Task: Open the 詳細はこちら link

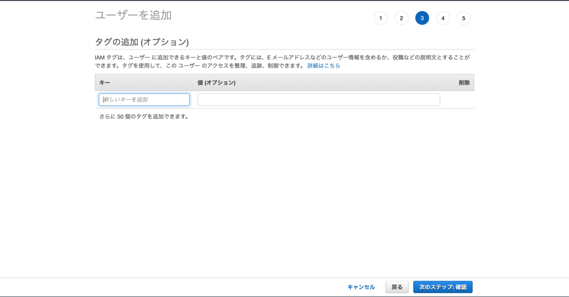Action: coord(323,65)
